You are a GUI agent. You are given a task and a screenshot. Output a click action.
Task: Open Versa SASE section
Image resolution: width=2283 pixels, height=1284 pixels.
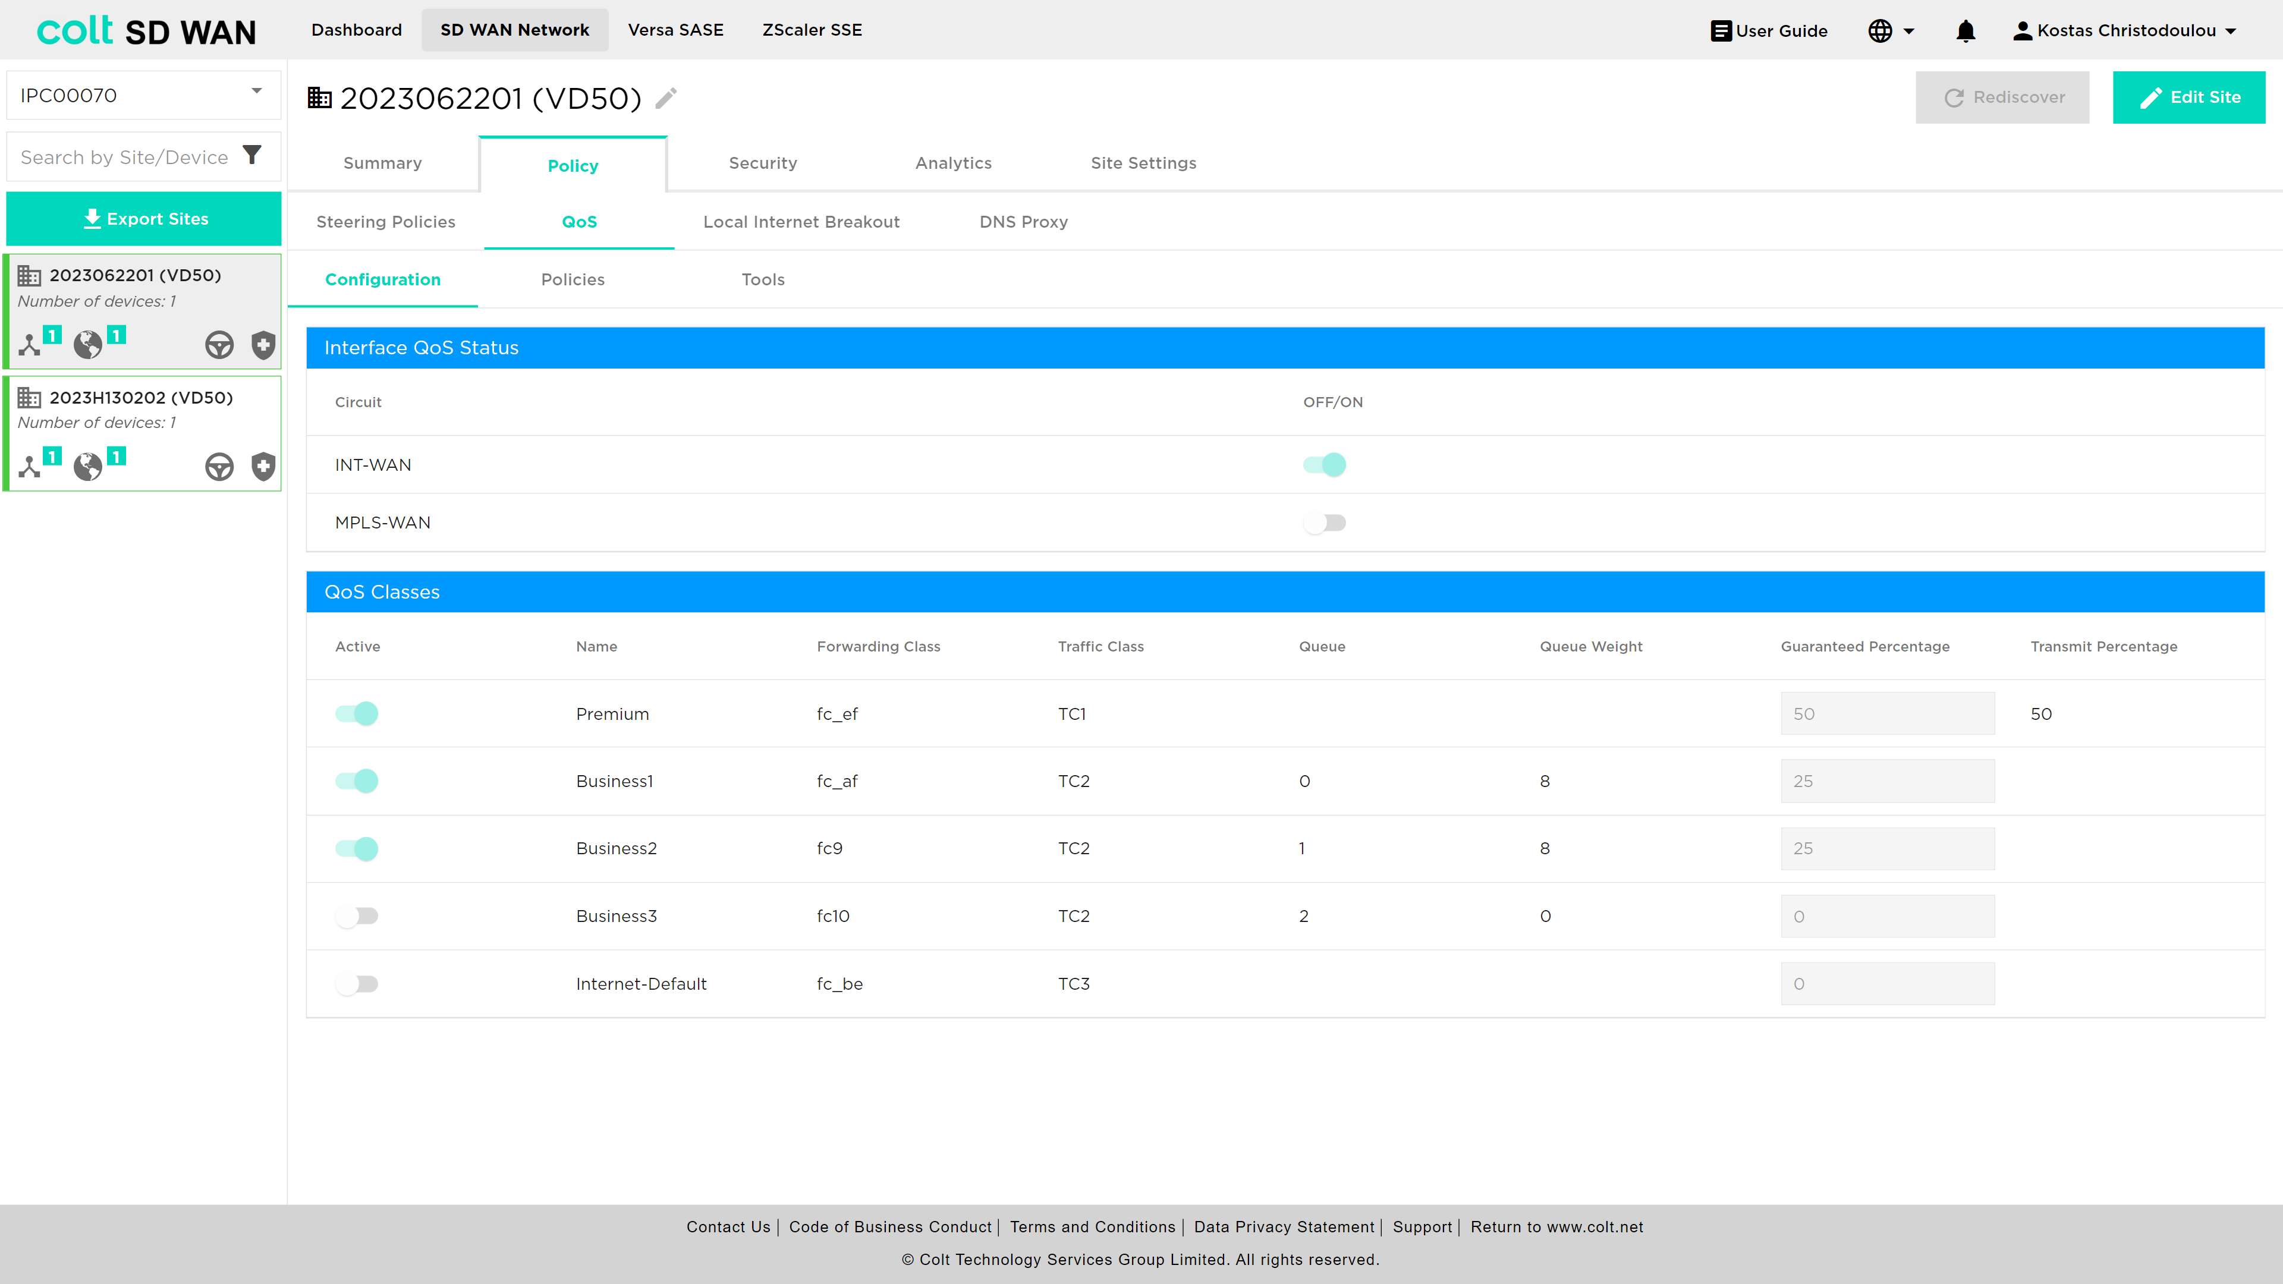point(675,30)
